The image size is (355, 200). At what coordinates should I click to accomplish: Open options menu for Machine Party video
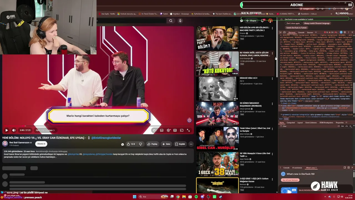(272, 28)
